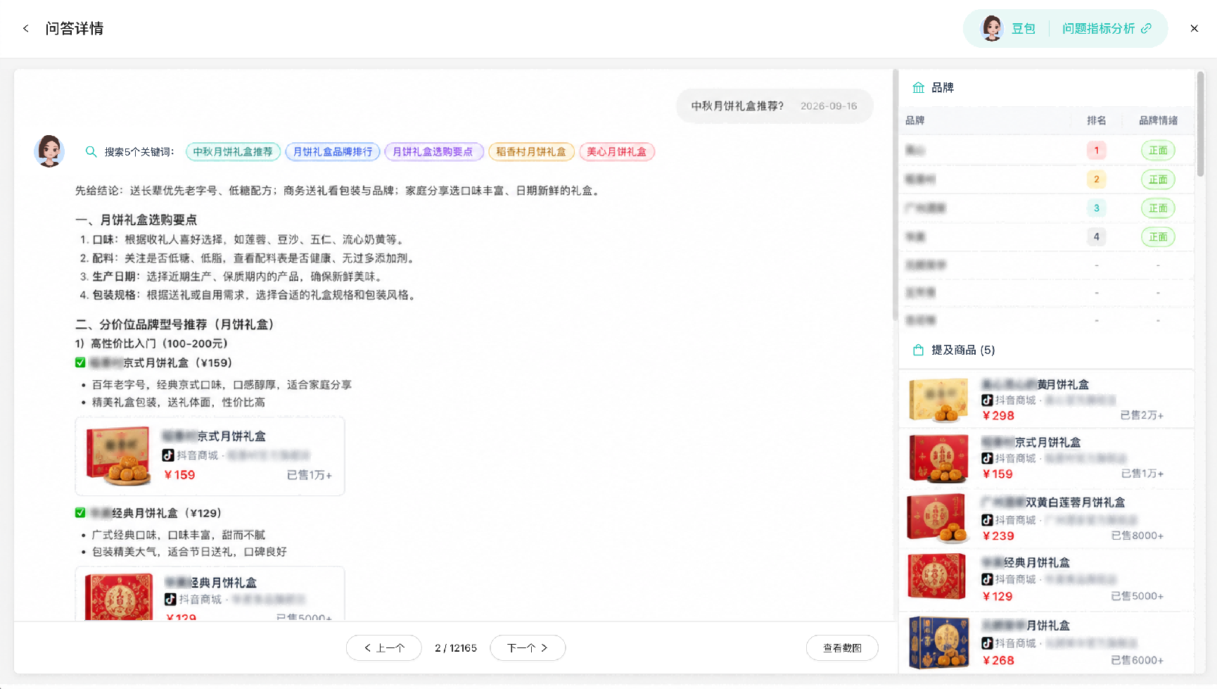Image resolution: width=1217 pixels, height=689 pixels.
Task: Select keyword tag 月饼礼盒选购要点
Action: pos(433,152)
